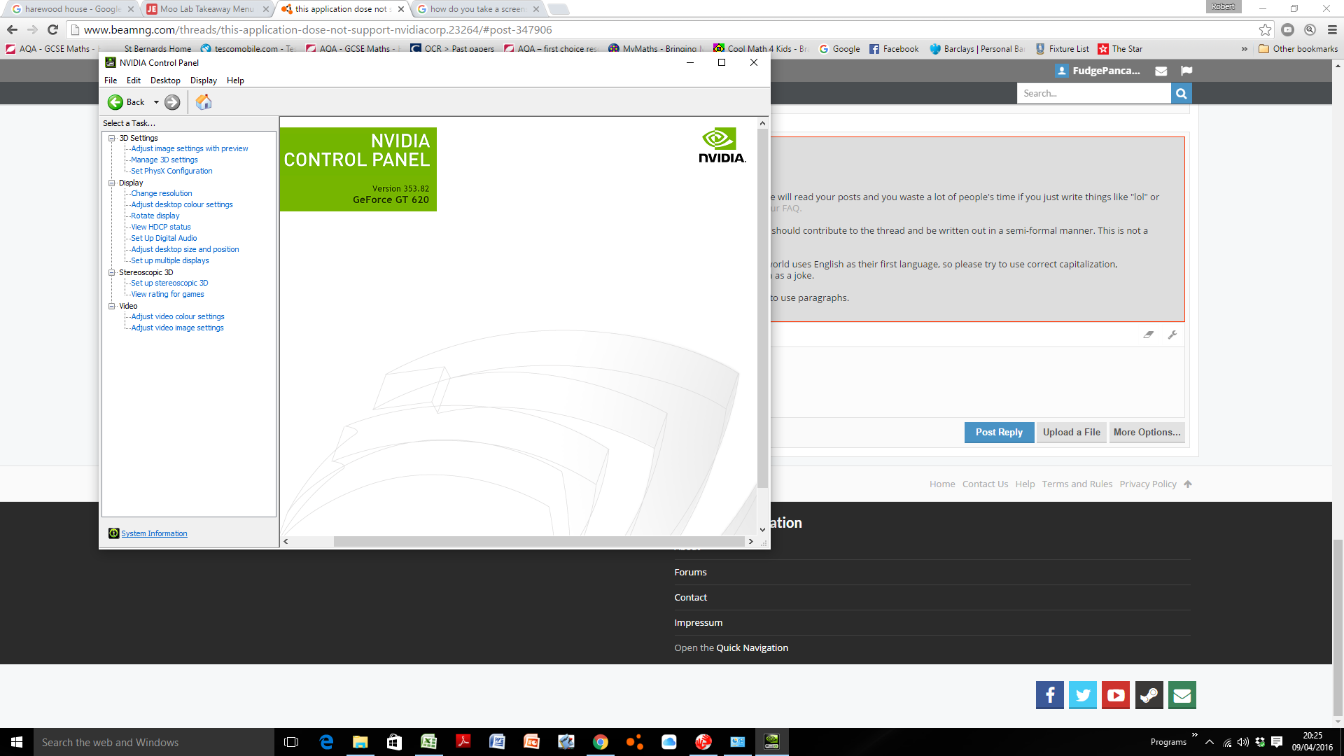Click the editor eraser icon
The image size is (1344, 756).
point(1149,335)
